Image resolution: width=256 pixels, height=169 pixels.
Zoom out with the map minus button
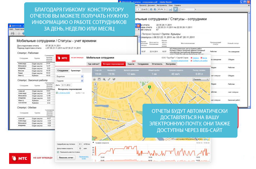click(x=96, y=102)
